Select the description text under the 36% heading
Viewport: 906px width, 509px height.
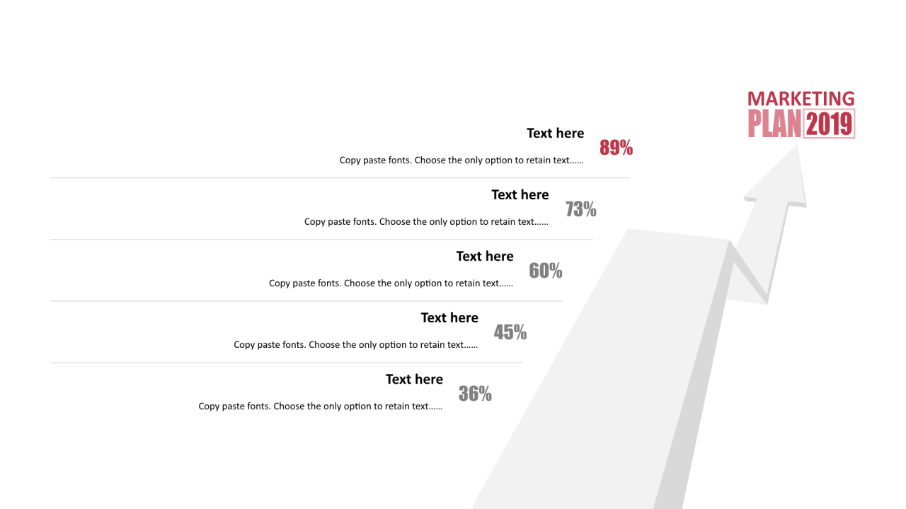point(321,406)
